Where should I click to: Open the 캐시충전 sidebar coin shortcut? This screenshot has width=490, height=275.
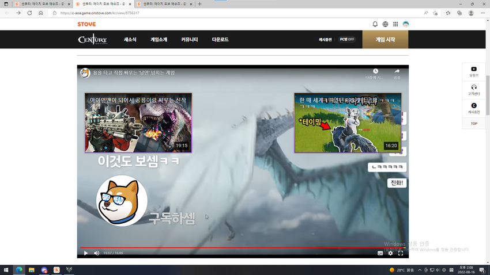[x=474, y=108]
